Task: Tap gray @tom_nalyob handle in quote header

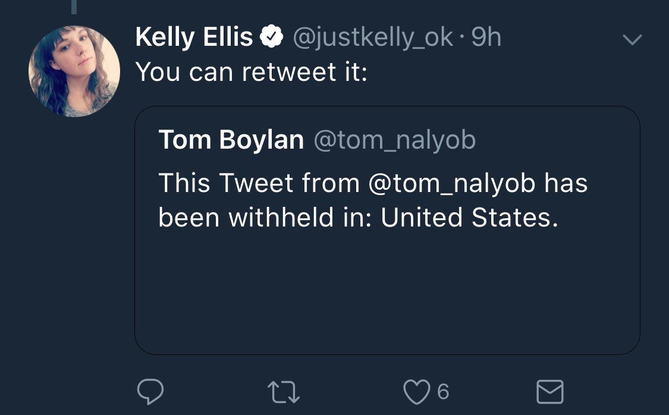Action: tap(395, 140)
